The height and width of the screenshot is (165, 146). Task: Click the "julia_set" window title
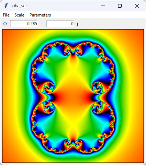point(19,6)
